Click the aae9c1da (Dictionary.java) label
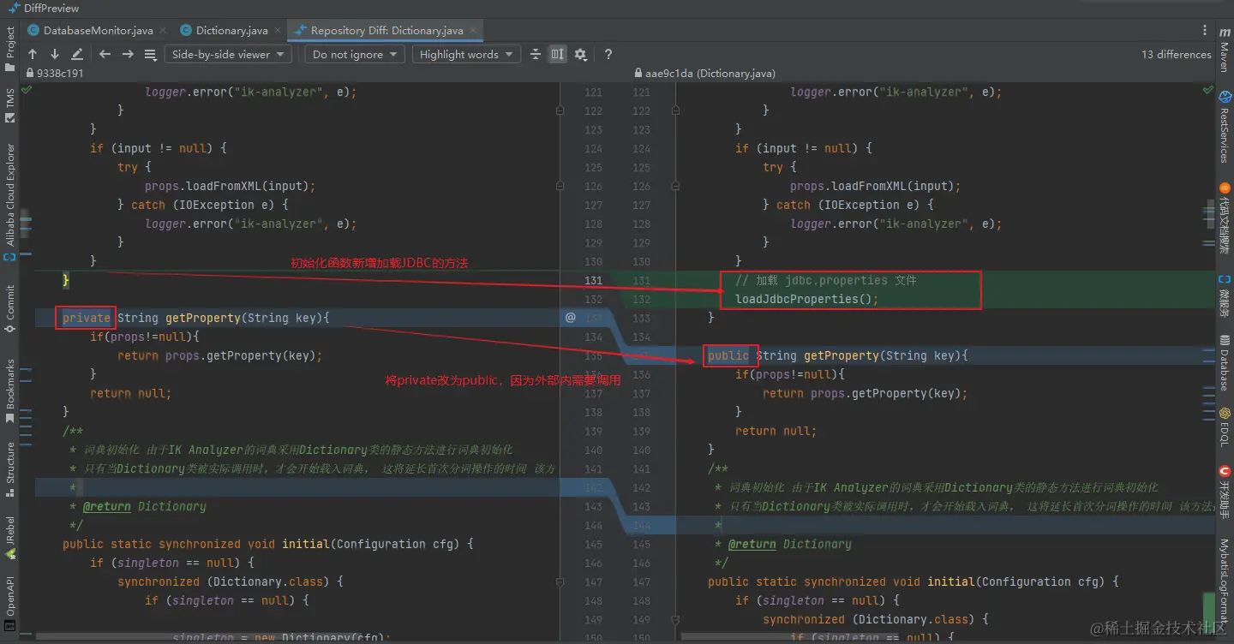The height and width of the screenshot is (644, 1234). [710, 74]
